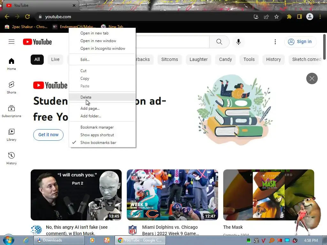Open YouTube settings three-dot menu
The image size is (327, 245).
pyautogui.click(x=275, y=42)
